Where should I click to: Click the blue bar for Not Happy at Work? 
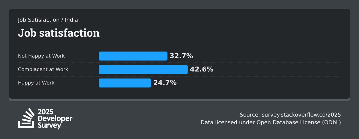point(133,56)
